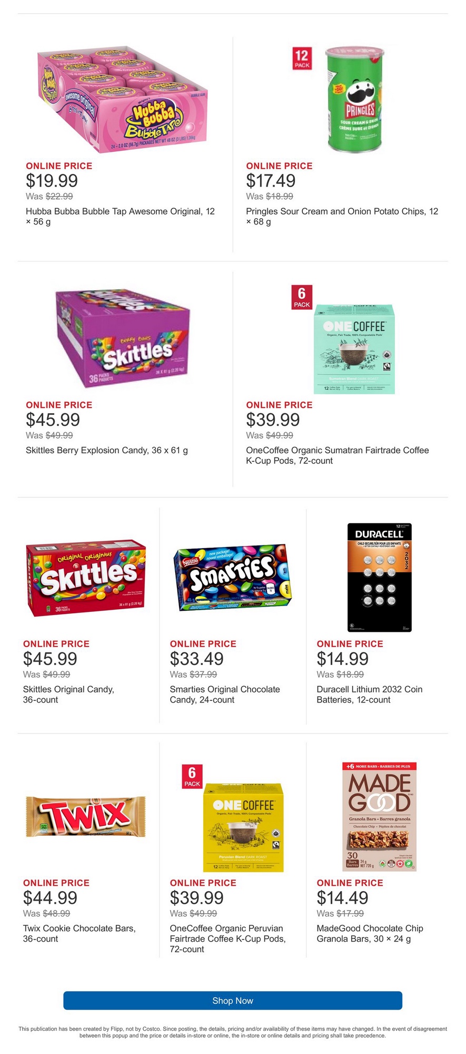
Task: Open the OneCoffee Sumatran Blend box image
Action: 354,349
